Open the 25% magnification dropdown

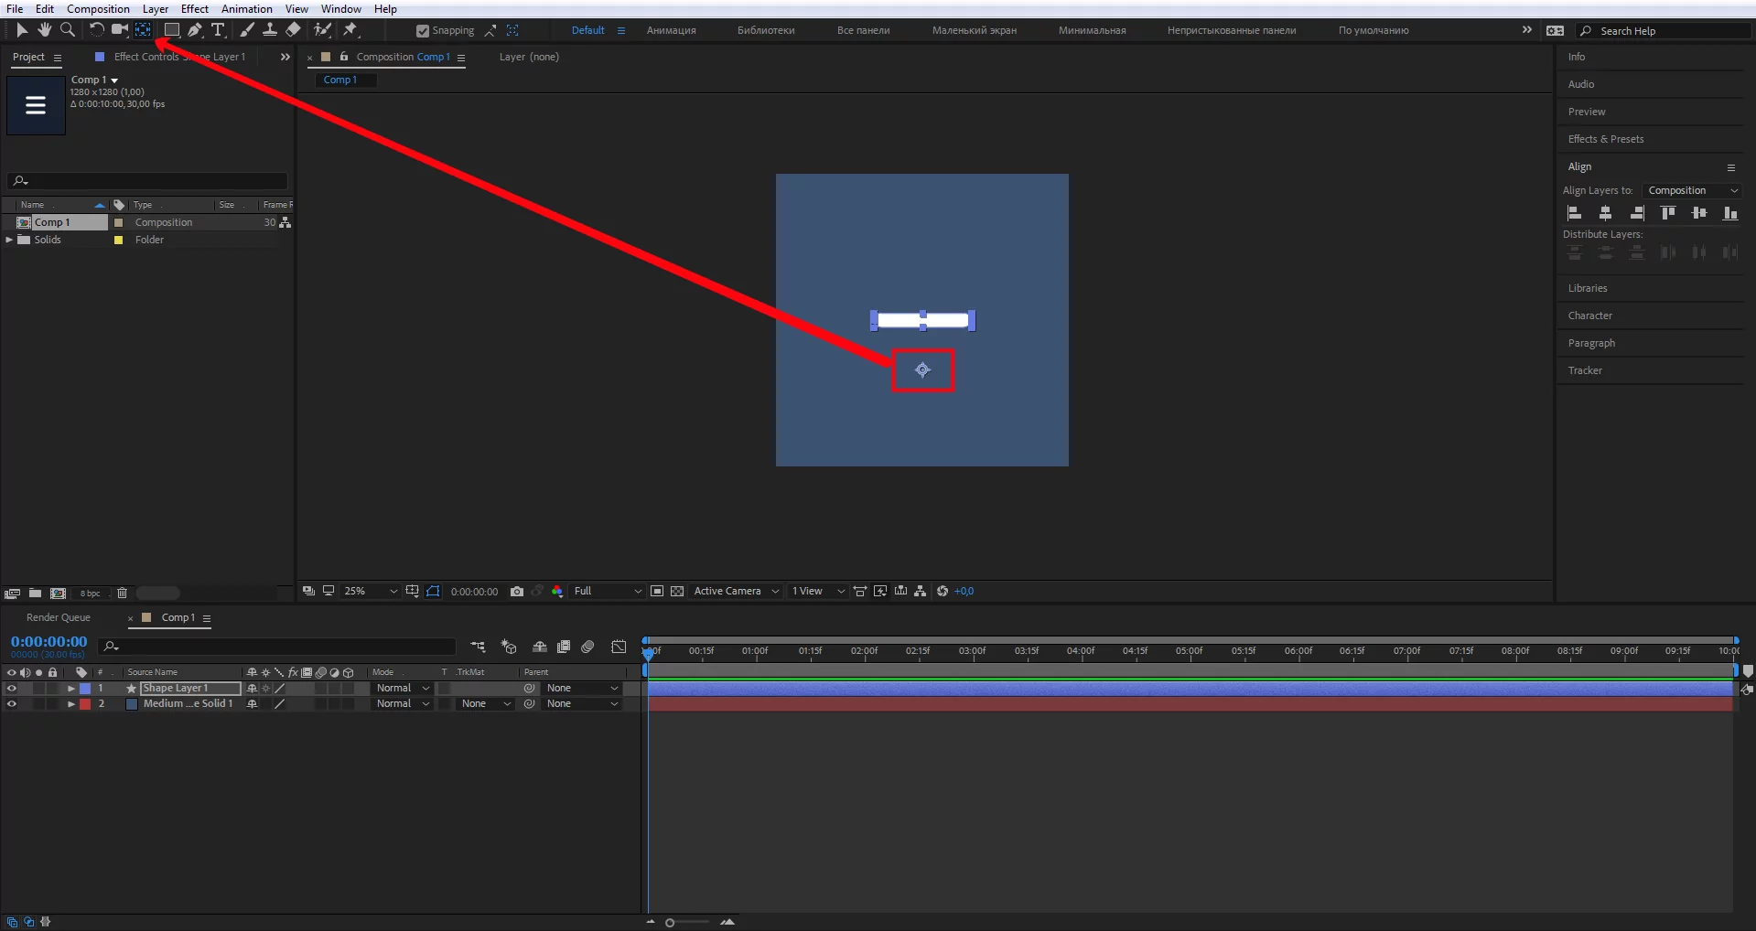point(371,592)
